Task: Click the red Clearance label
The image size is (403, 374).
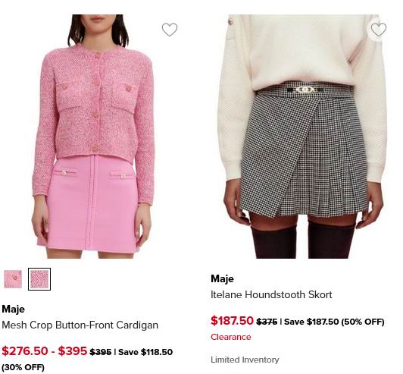Action: 231,337
